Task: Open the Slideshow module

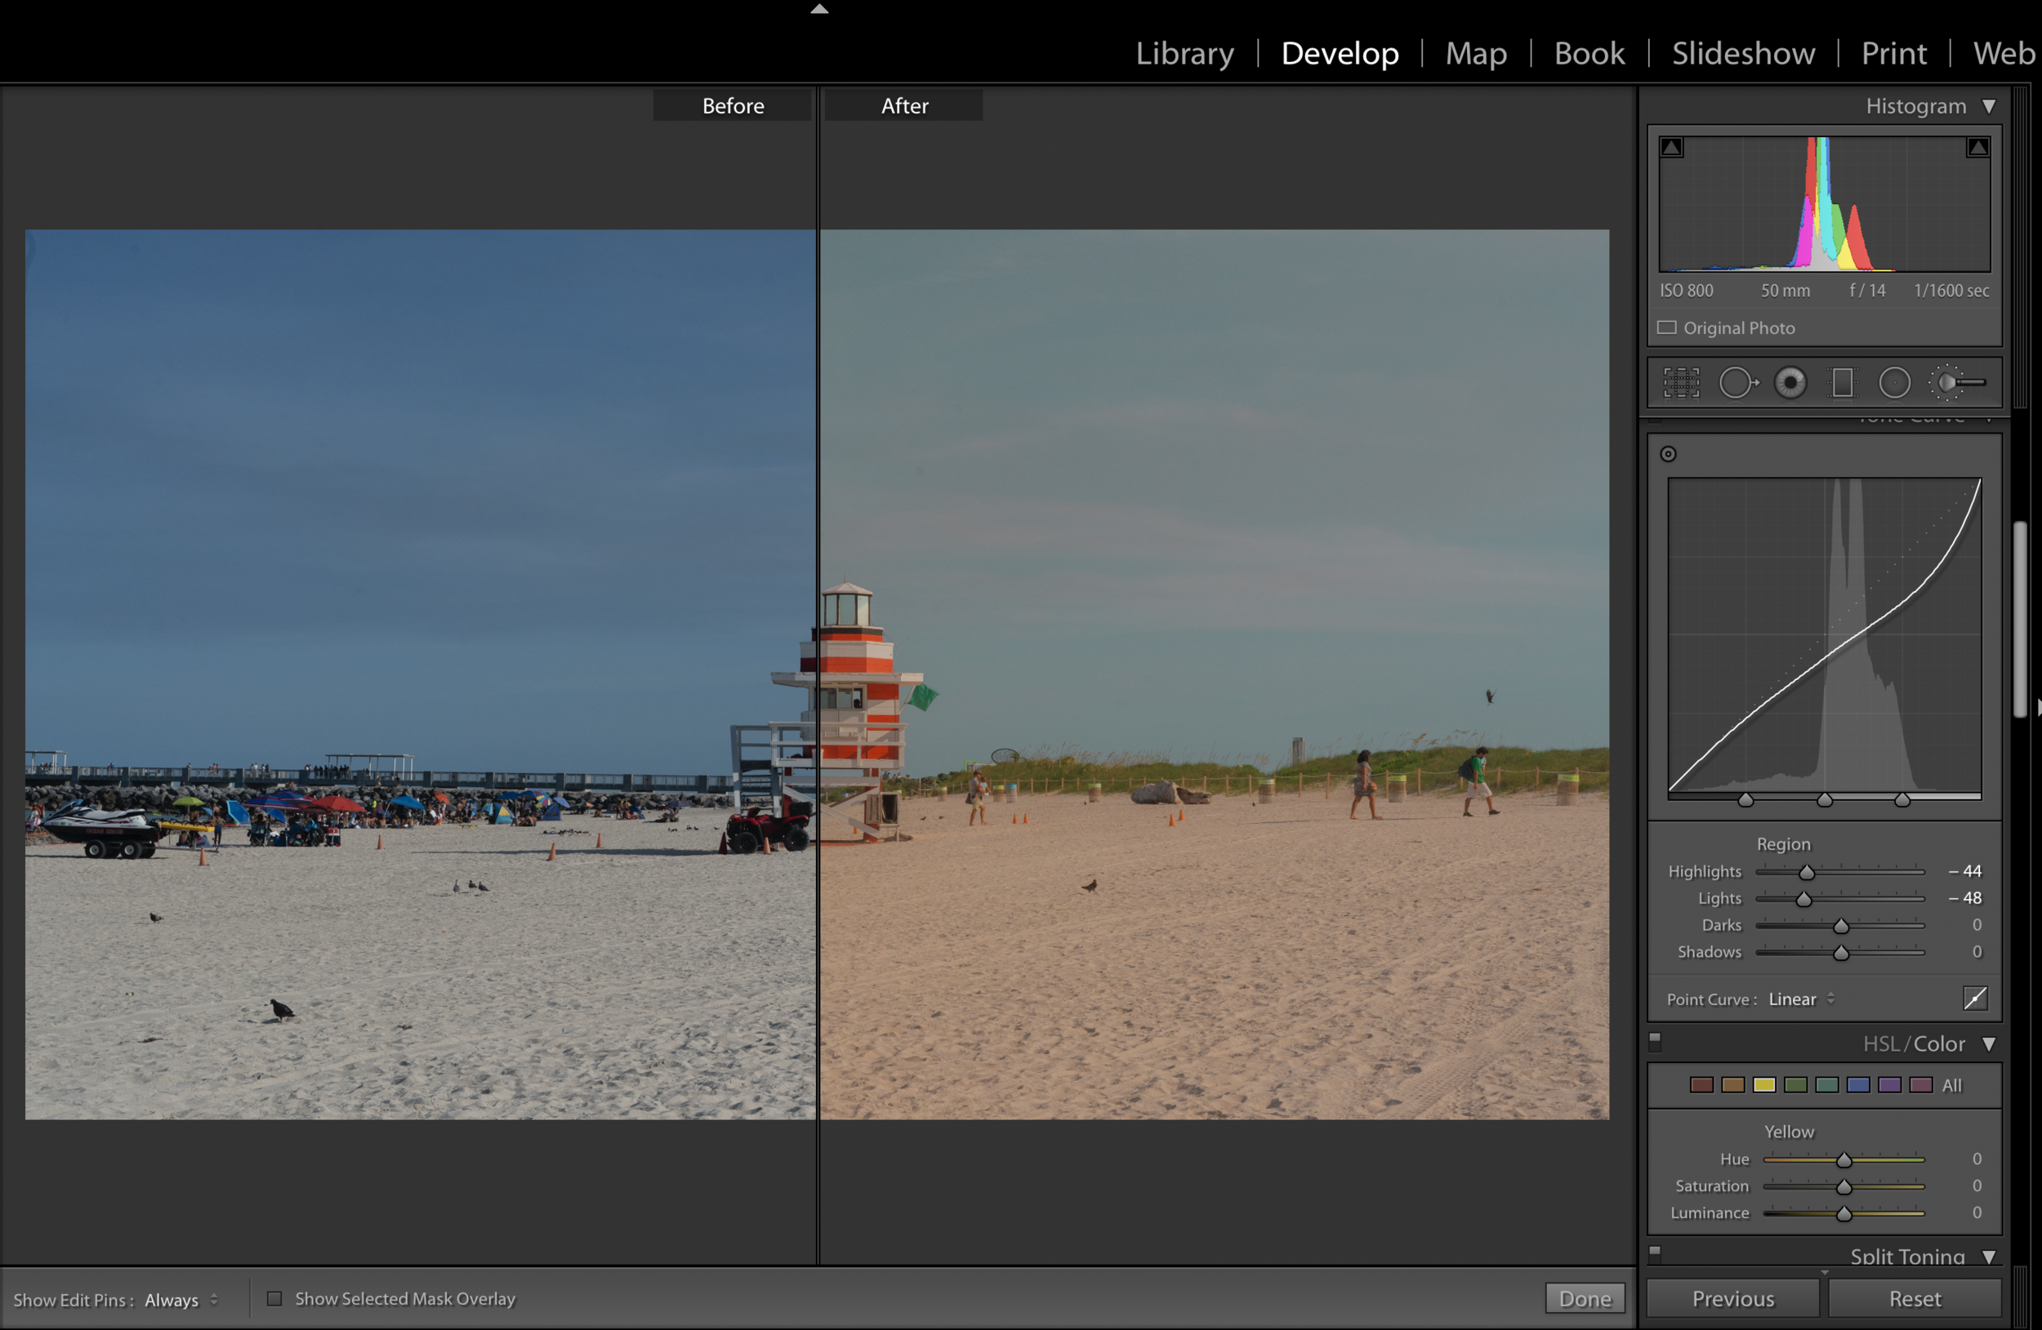Action: (1742, 53)
